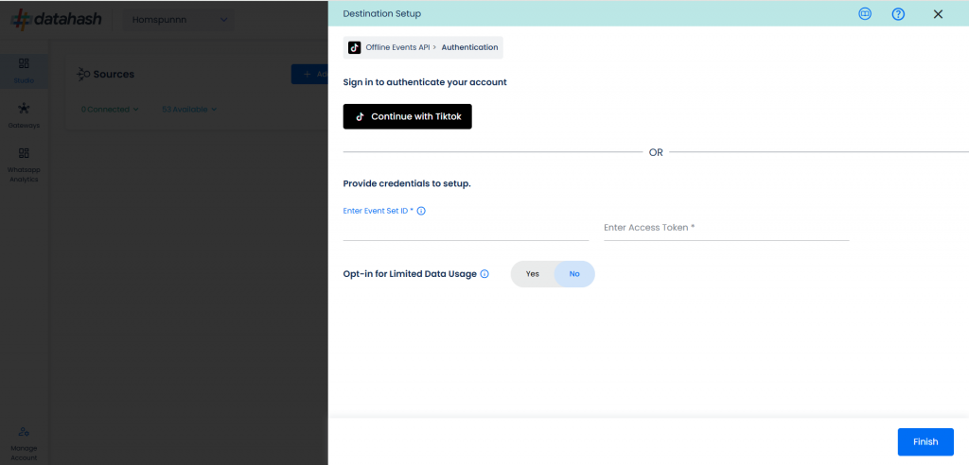Click the OR divider label
This screenshot has height=465, width=969.
656,152
